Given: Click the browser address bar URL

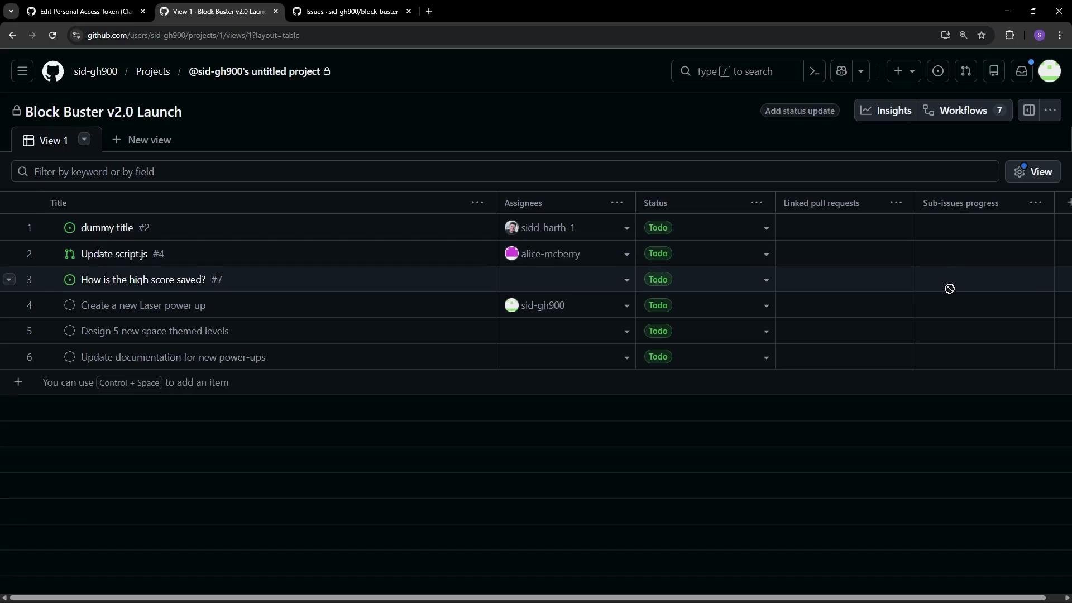Looking at the screenshot, I should point(193,35).
